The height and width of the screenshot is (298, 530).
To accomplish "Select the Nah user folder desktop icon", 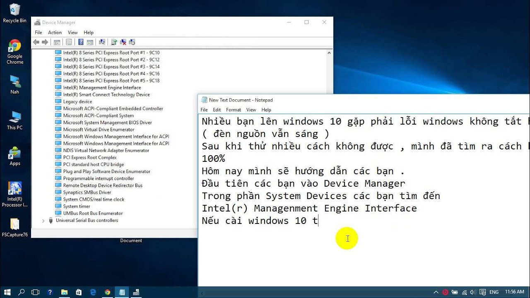I will 15,84.
